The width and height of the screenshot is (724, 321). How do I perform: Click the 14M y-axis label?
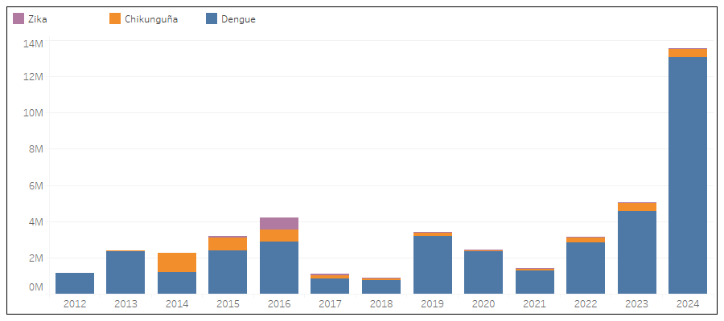[x=33, y=44]
